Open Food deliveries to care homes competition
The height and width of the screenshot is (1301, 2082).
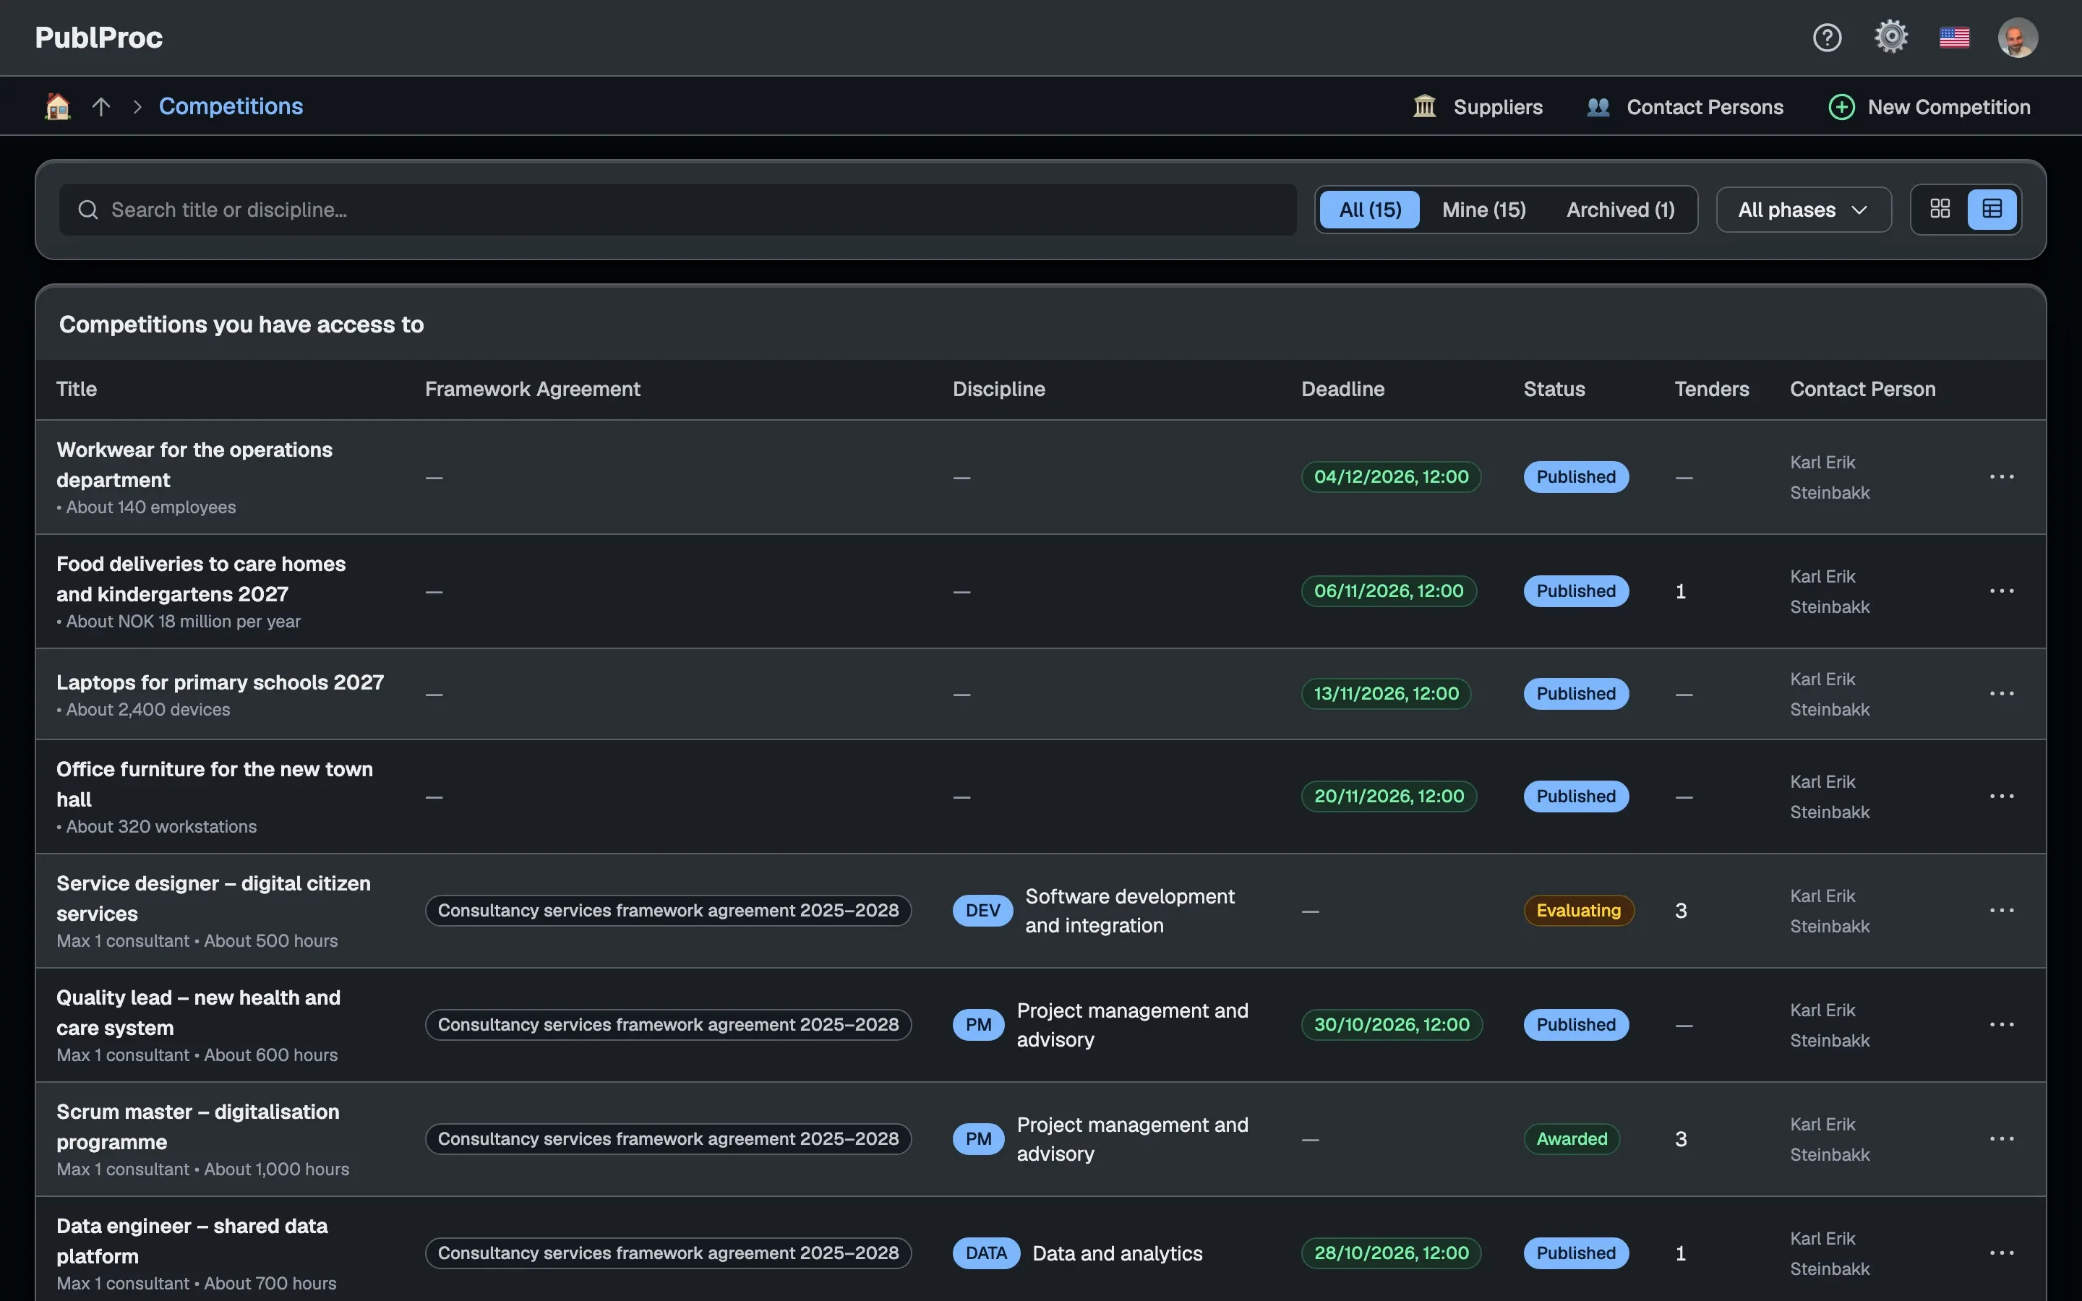[200, 579]
